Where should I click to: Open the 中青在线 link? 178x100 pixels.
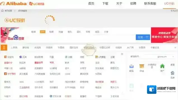pyautogui.click(x=155, y=47)
